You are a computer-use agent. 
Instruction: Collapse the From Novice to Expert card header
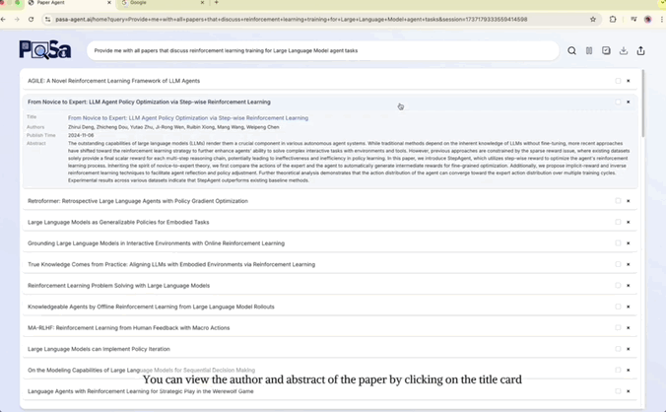tap(330, 102)
